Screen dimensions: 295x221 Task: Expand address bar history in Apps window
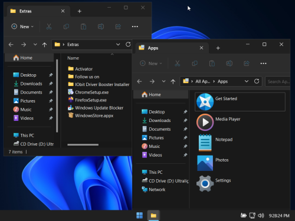click(x=247, y=81)
